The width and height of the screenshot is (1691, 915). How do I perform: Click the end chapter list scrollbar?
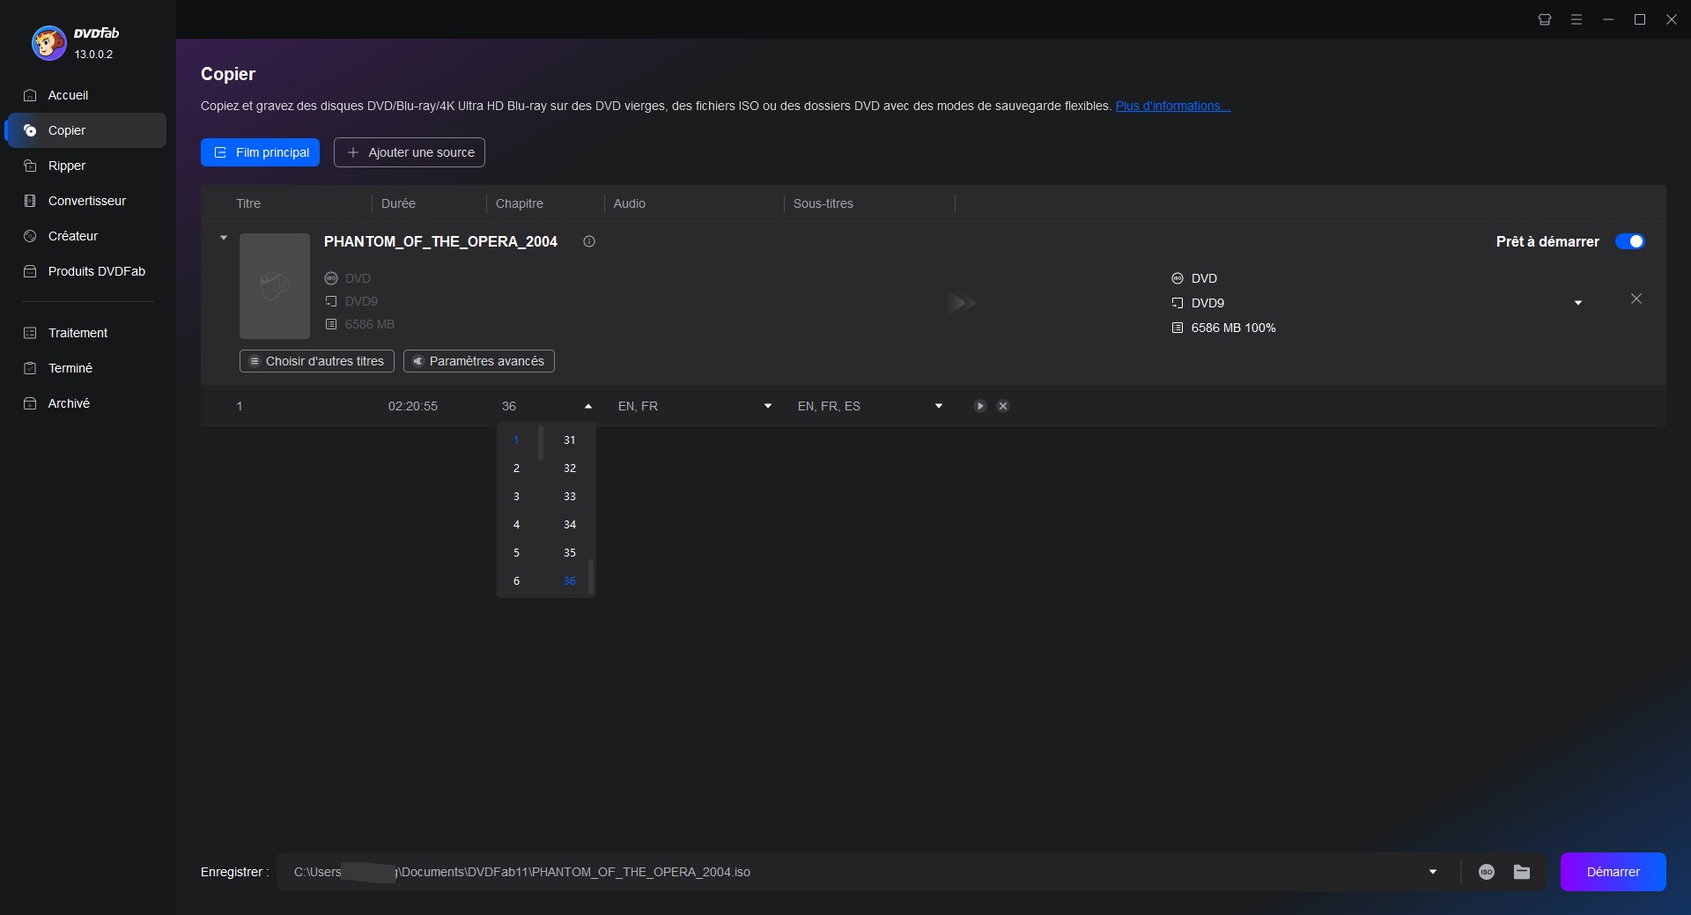[x=591, y=576]
